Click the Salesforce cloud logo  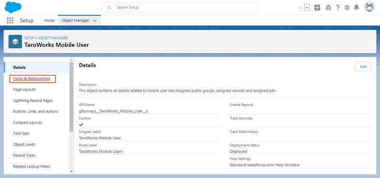pyautogui.click(x=13, y=7)
